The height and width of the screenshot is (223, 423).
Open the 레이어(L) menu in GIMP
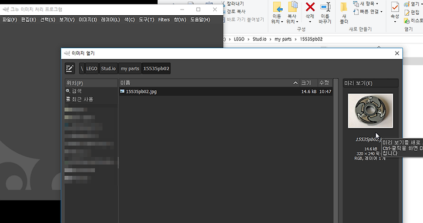pyautogui.click(x=110, y=20)
